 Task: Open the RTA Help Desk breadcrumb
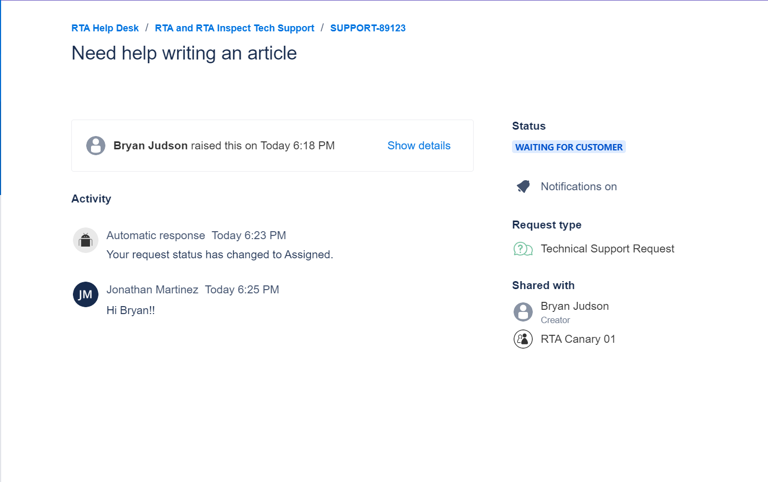(105, 28)
